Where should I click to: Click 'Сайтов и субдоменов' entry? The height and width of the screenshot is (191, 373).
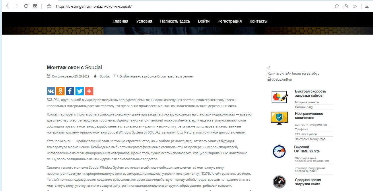pyautogui.click(x=311, y=125)
